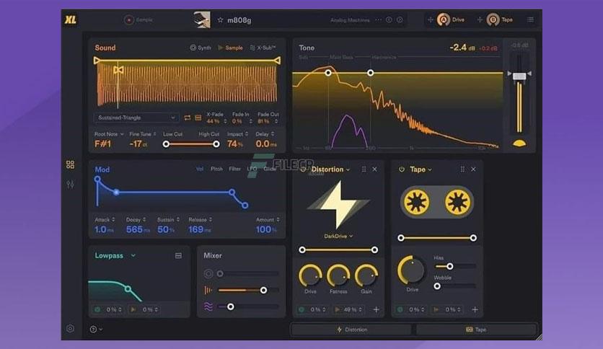Image resolution: width=603 pixels, height=349 pixels.
Task: Switch Sound source to Synth
Action: [x=201, y=48]
